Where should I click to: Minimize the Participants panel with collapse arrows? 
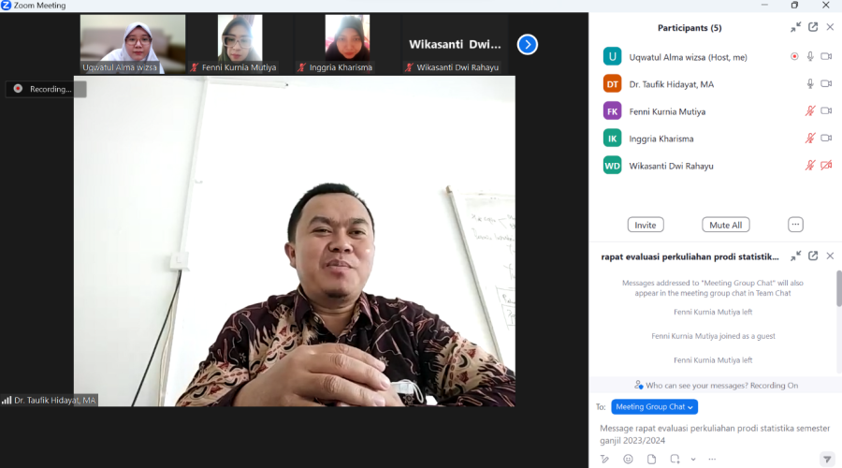(795, 27)
